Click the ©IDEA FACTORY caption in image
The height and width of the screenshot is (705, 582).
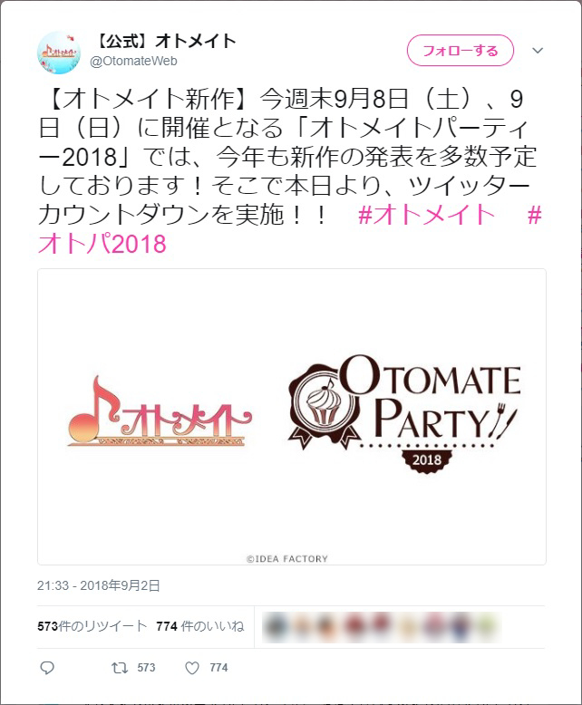pos(287,559)
